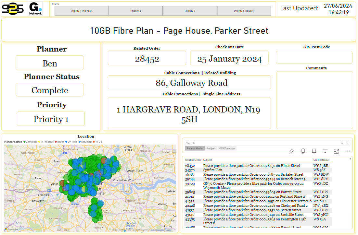The image size is (358, 235).
Task: Open the filter lines icon on the visual
Action: 325,151
